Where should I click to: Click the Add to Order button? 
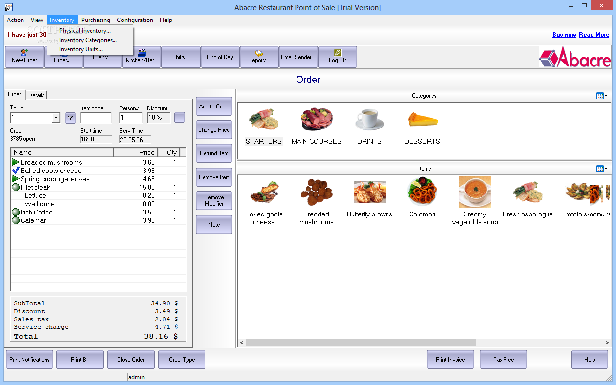click(214, 107)
